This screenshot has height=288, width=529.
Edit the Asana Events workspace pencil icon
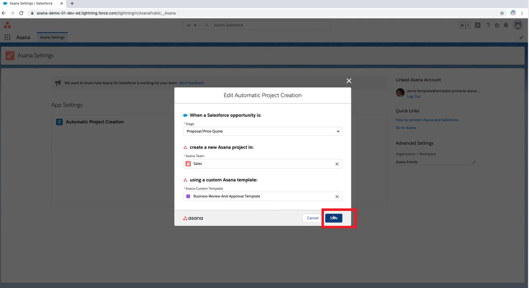474,162
